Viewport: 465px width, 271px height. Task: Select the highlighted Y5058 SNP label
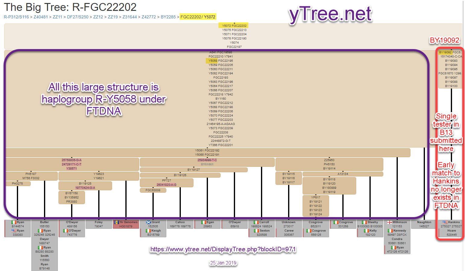pos(213,61)
